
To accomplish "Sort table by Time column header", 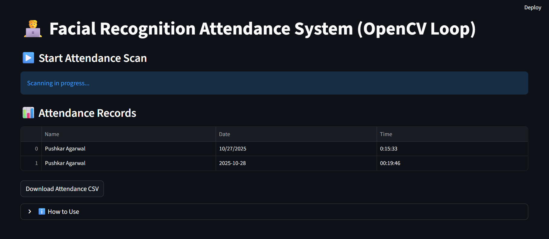I will coord(386,134).
